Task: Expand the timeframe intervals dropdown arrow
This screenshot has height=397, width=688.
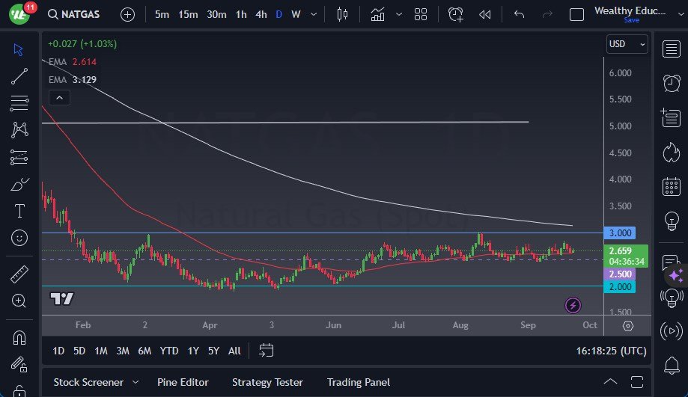Action: 313,14
